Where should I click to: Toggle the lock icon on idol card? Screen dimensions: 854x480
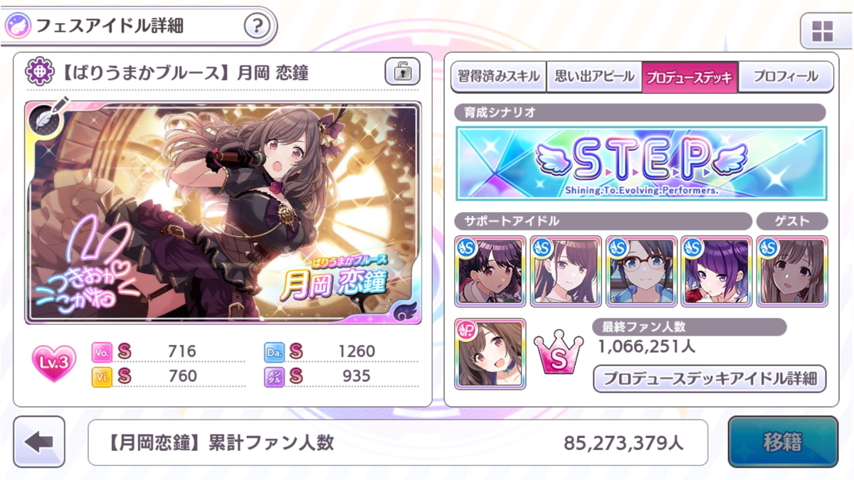coord(403,71)
